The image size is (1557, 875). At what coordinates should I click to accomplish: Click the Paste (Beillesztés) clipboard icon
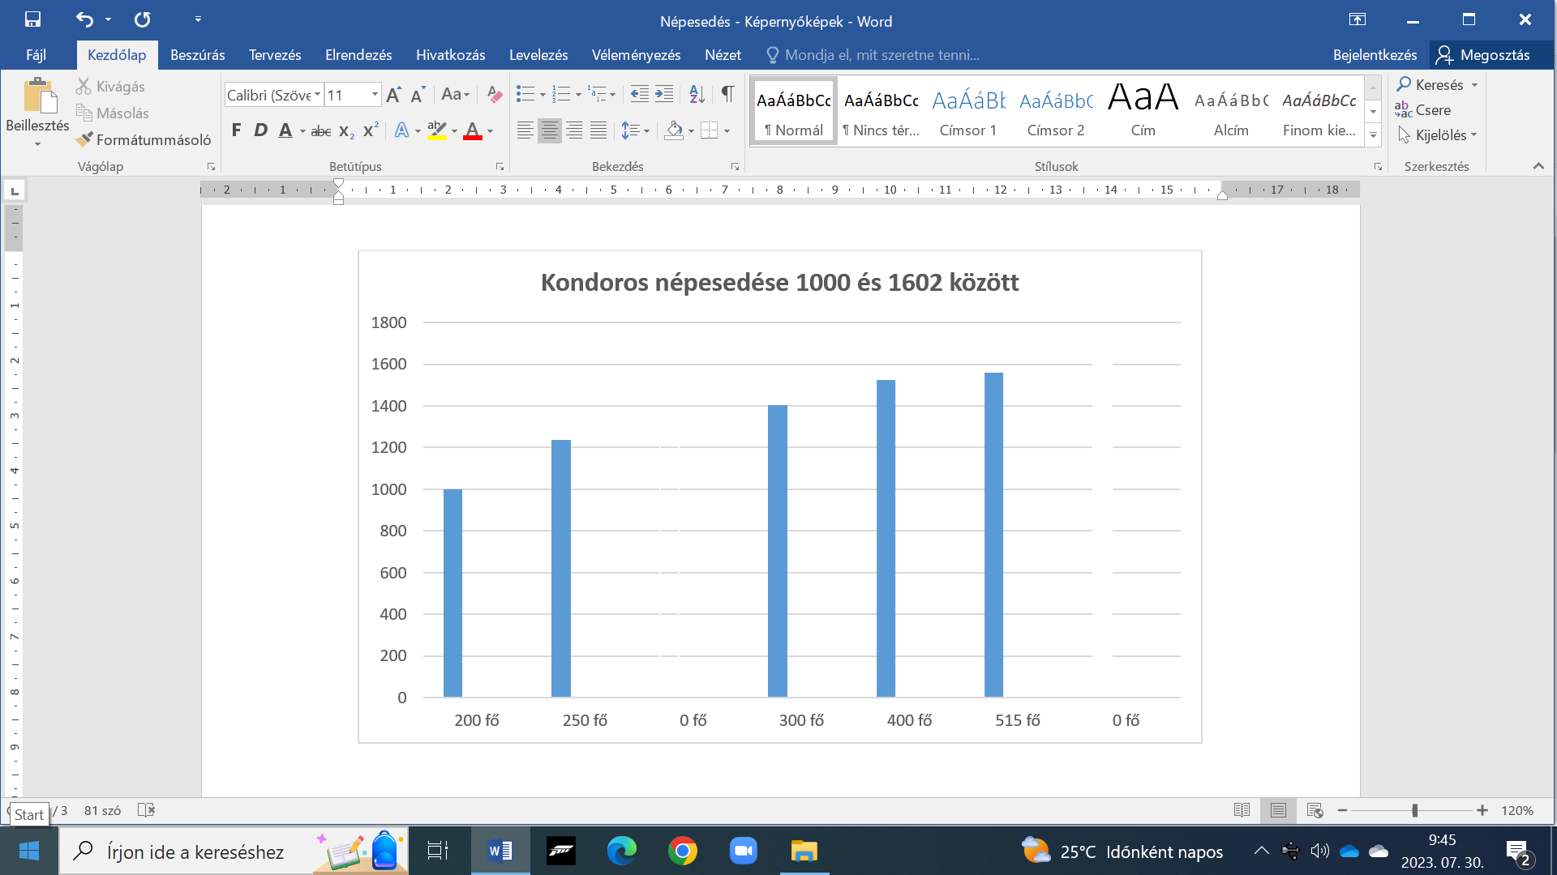click(38, 95)
